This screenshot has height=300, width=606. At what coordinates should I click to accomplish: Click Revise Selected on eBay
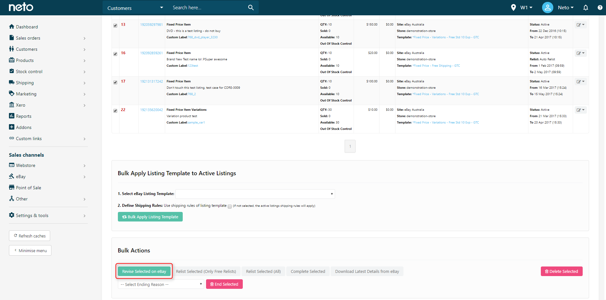[144, 271]
